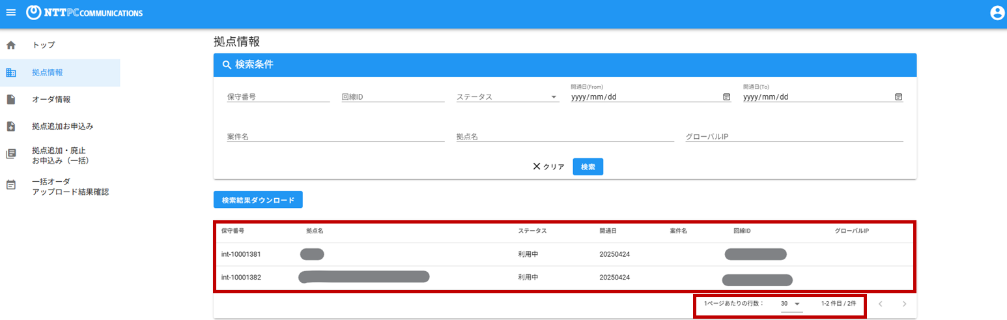Click the library icon for 拠点追加・廃止お申込み
The image size is (1007, 320).
coord(10,154)
